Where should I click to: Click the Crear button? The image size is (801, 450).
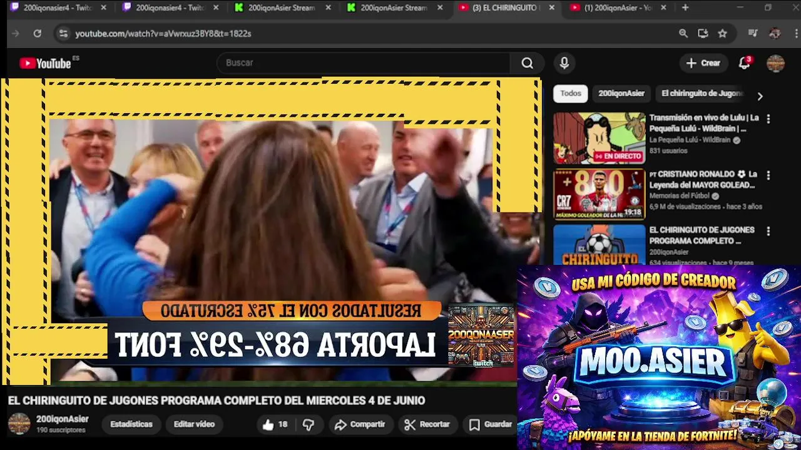point(703,63)
